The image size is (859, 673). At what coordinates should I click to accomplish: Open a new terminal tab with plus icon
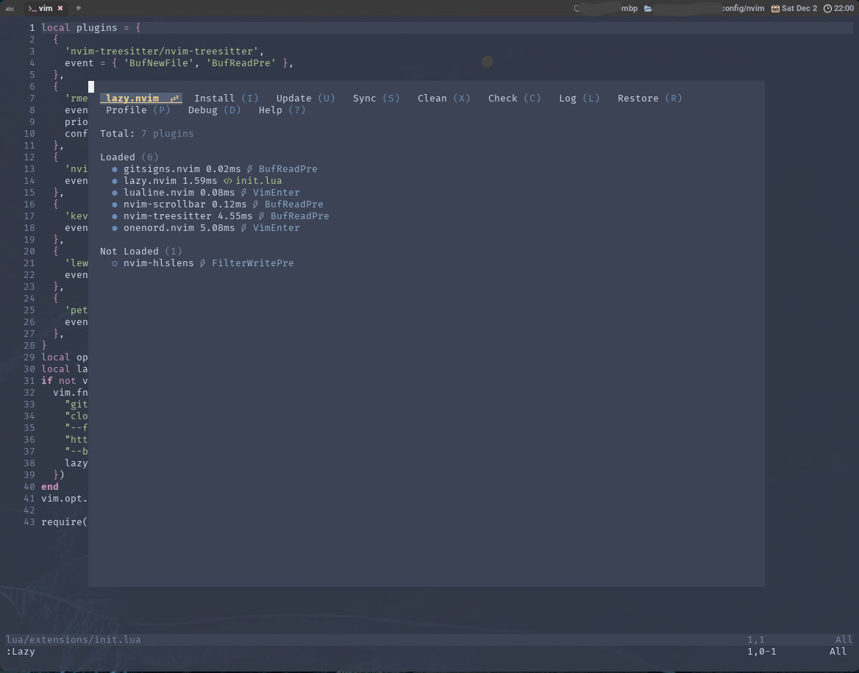(79, 8)
